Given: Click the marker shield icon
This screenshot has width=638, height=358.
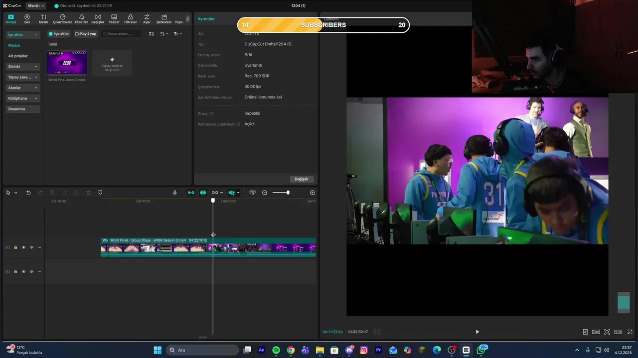Looking at the screenshot, I should [100, 192].
